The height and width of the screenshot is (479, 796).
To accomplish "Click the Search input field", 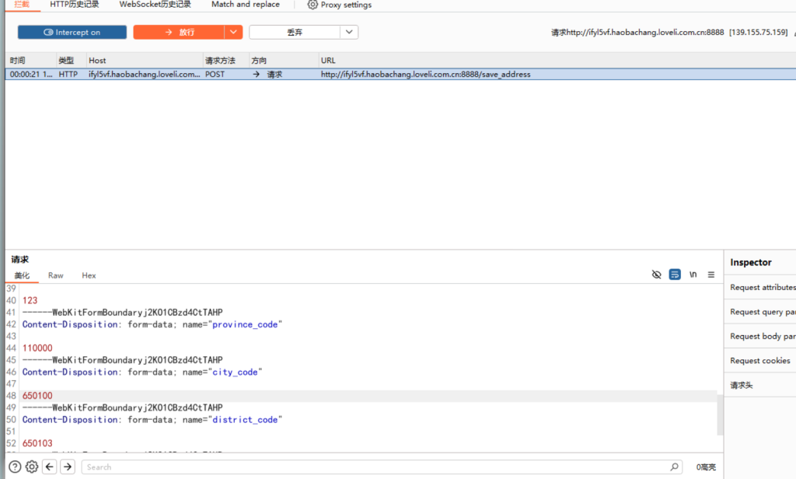I will (373, 467).
